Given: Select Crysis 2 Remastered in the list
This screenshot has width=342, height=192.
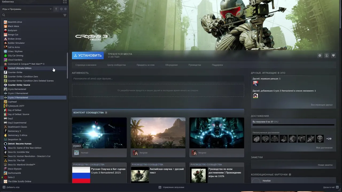Looking at the screenshot, I should pyautogui.click(x=18, y=93).
